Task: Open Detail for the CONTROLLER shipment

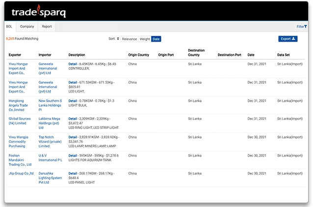Action: 73,64
